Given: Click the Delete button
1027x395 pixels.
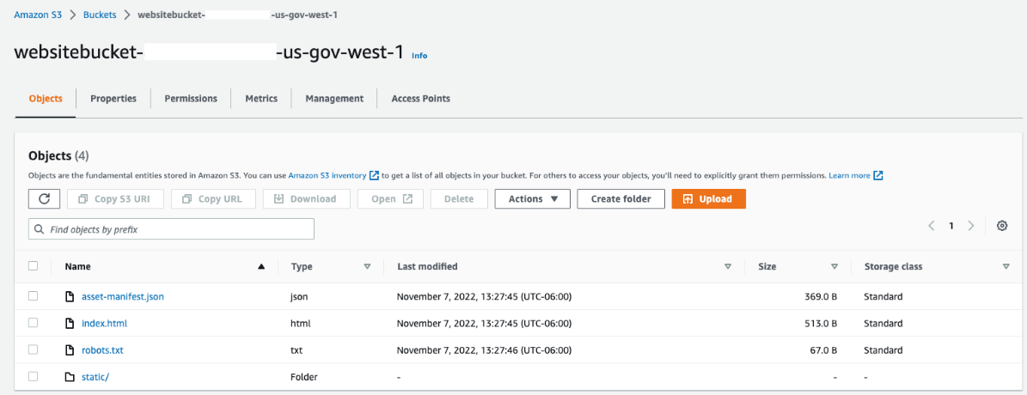Looking at the screenshot, I should [x=459, y=199].
